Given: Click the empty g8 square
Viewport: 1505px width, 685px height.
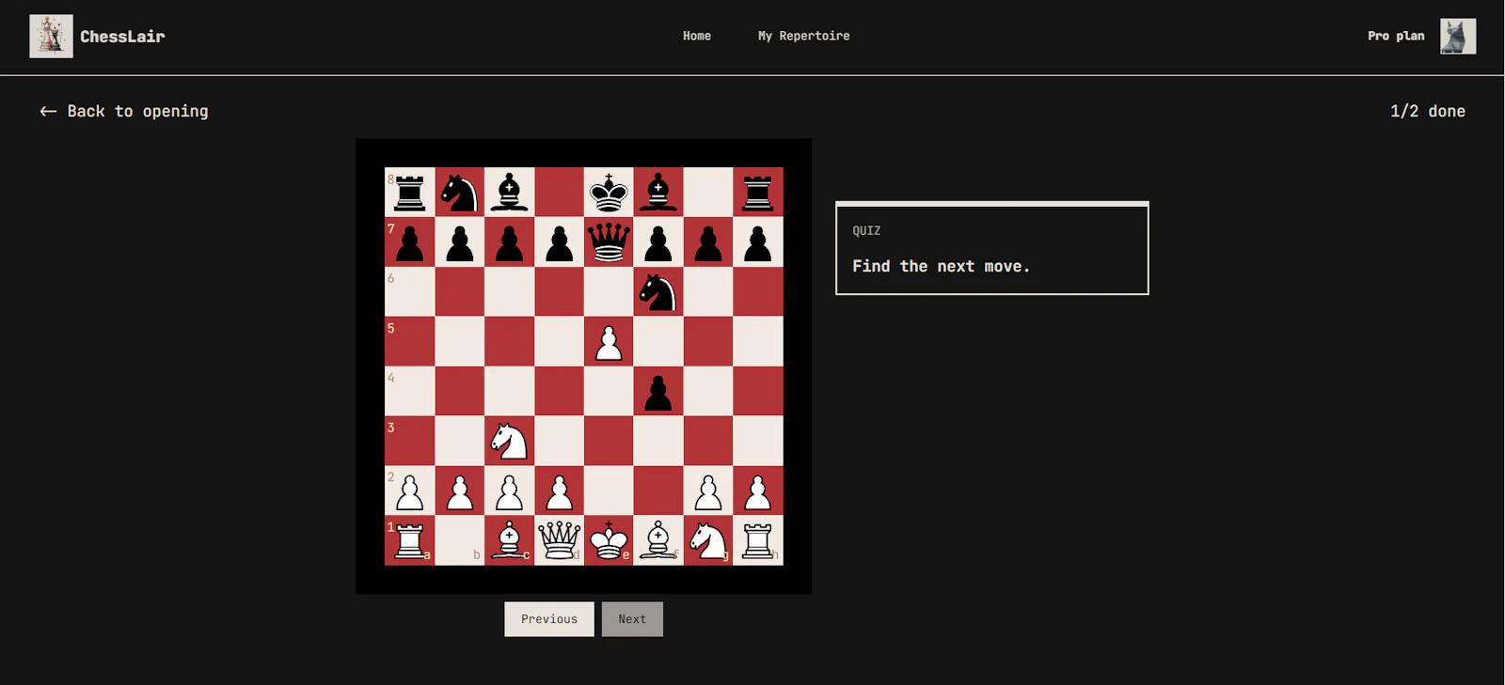Looking at the screenshot, I should (708, 193).
